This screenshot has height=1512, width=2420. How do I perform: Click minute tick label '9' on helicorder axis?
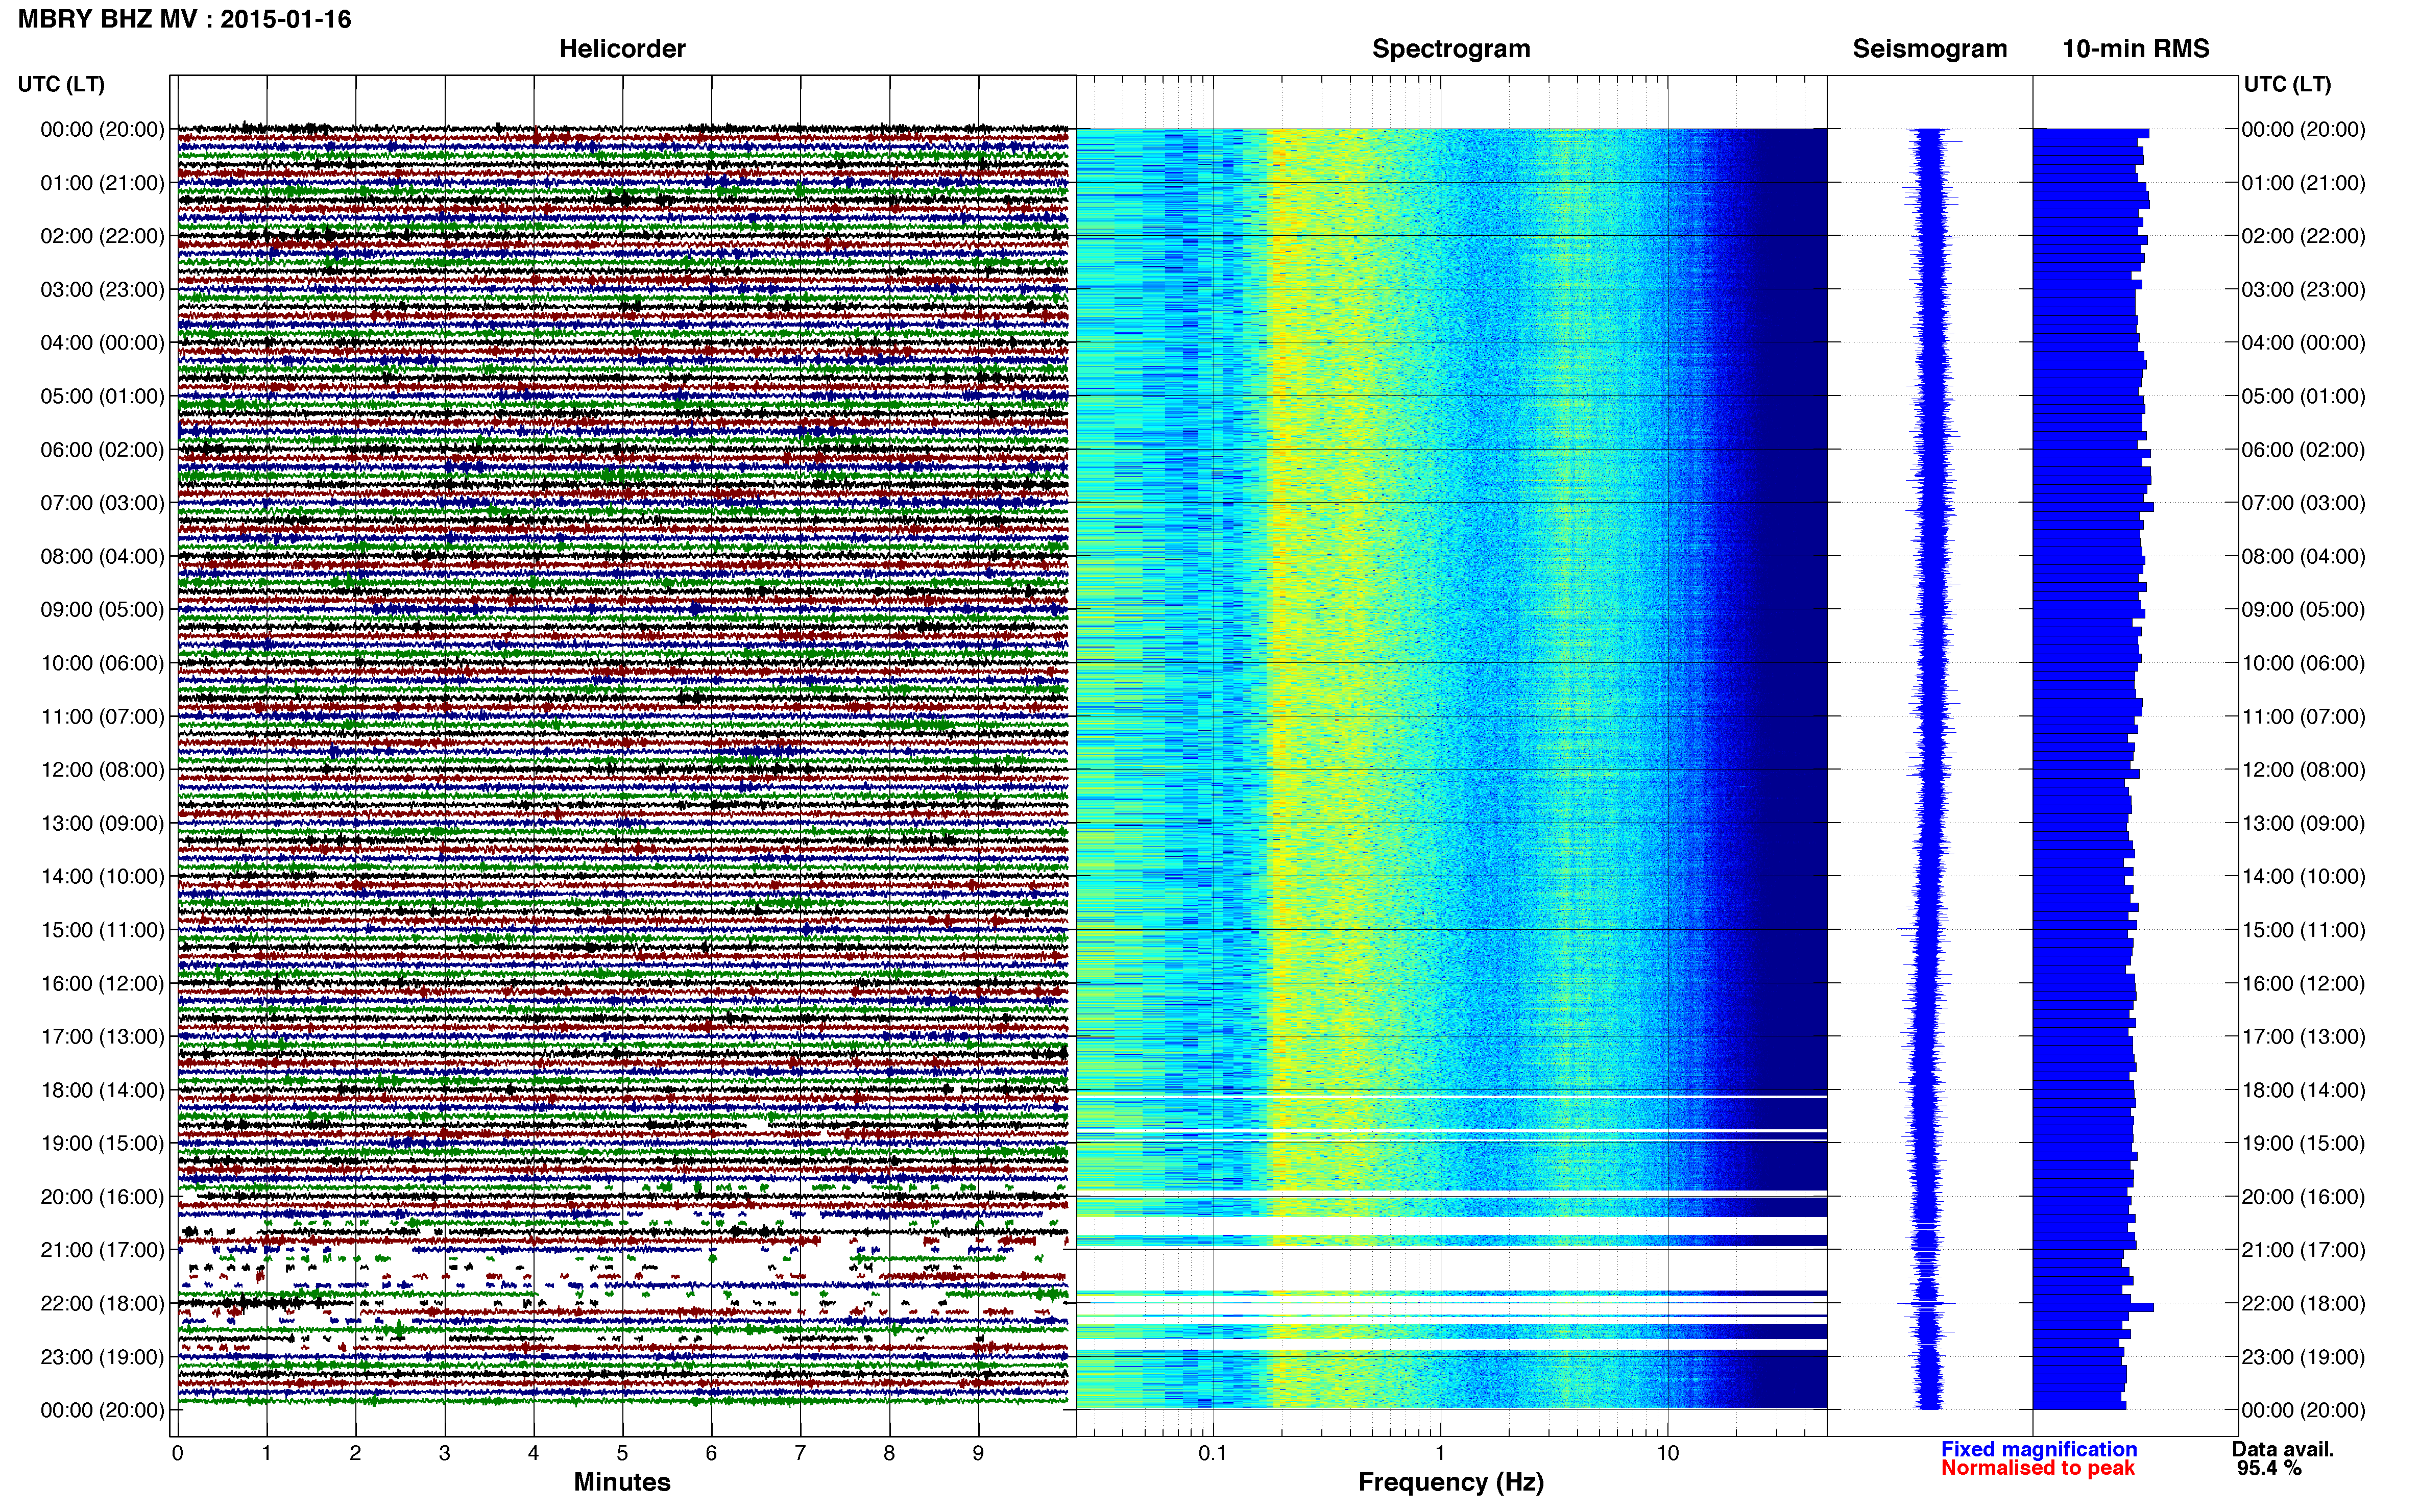978,1453
